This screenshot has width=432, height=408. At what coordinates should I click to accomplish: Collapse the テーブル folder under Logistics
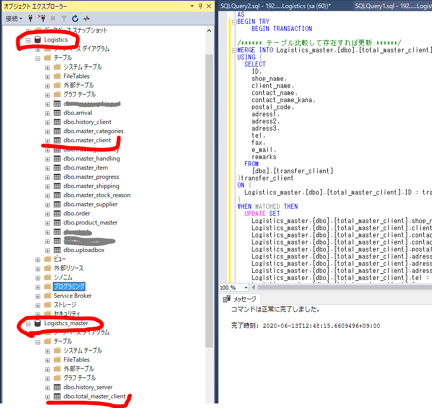pos(38,58)
